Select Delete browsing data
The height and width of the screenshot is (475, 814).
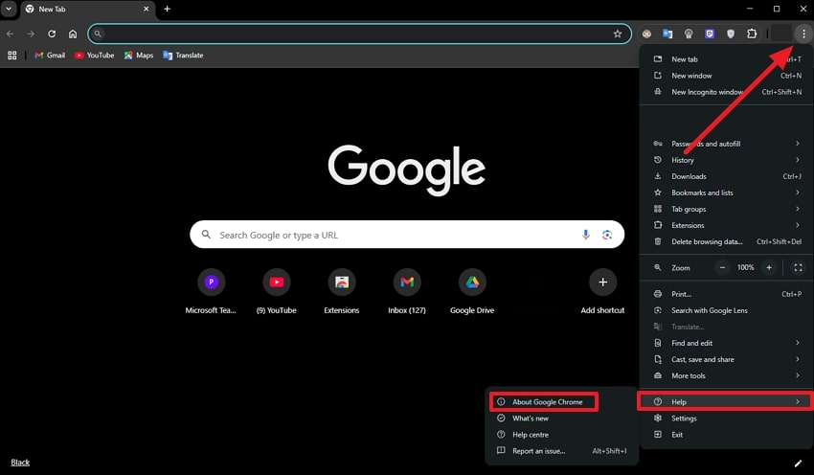(726, 241)
